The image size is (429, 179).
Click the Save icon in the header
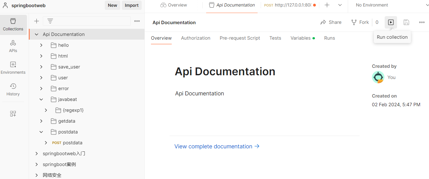pos(406,22)
